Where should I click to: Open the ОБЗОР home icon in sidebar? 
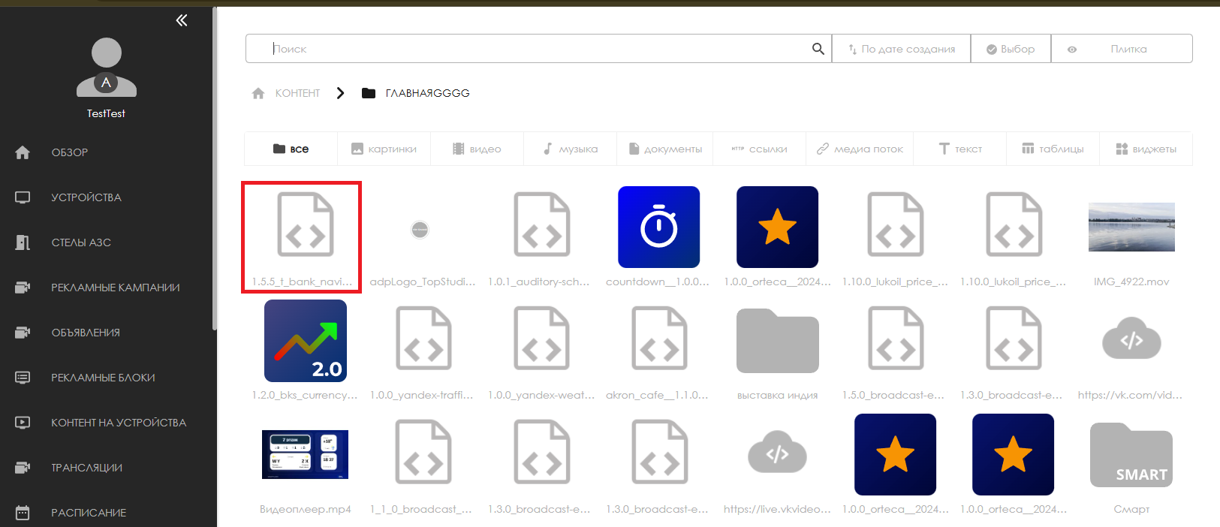(x=23, y=152)
